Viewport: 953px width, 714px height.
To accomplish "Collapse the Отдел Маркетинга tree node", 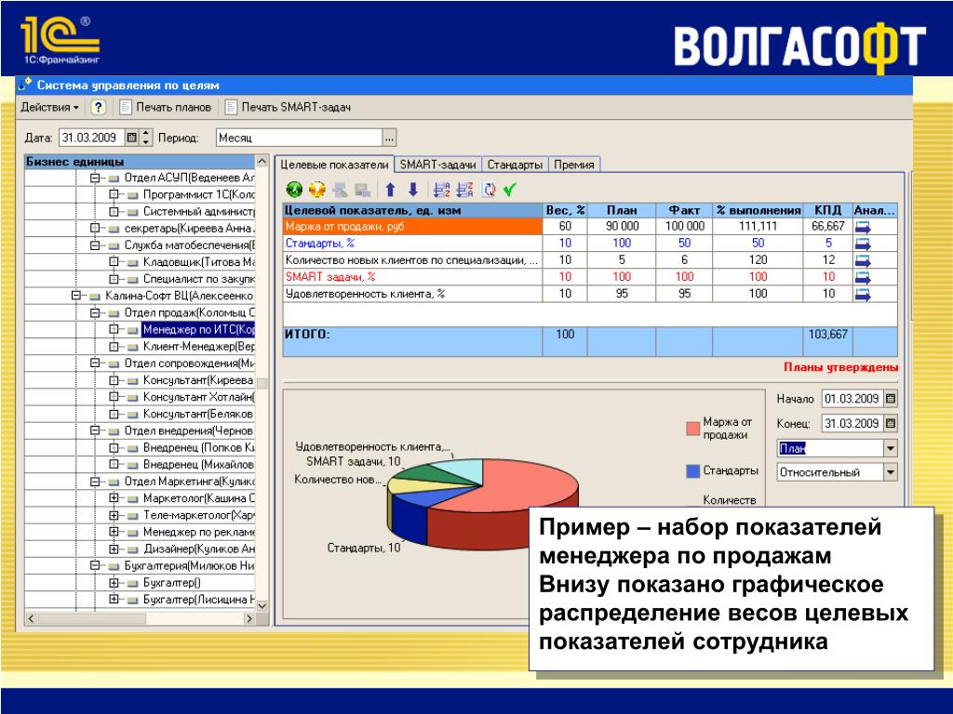I will coord(95,482).
